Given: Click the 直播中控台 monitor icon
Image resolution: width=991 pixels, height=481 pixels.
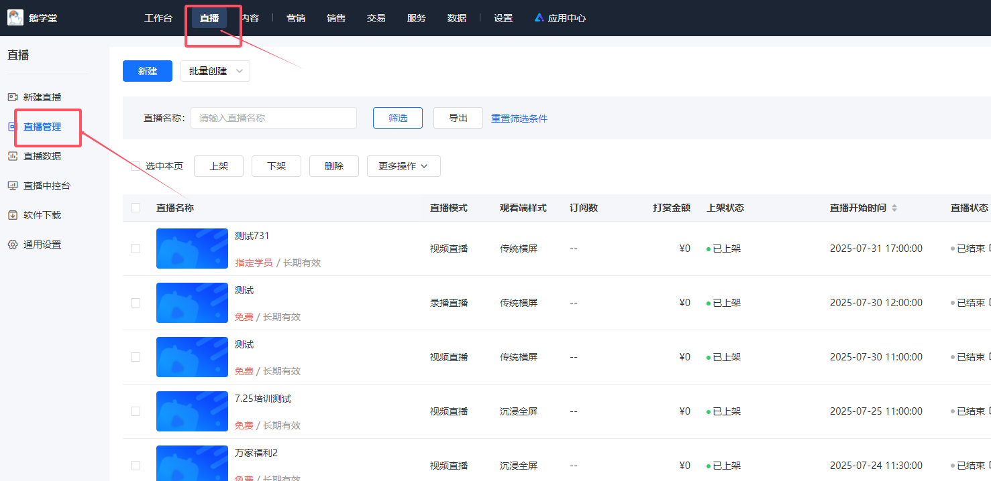Looking at the screenshot, I should coord(12,186).
